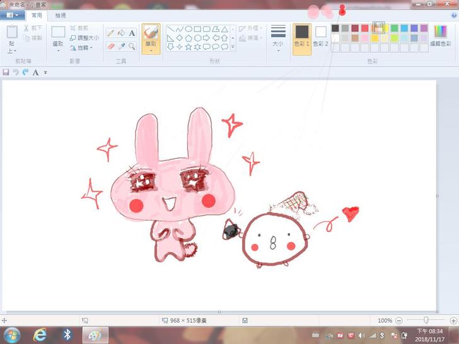Activate Color 2 (色彩 2) background selector

(321, 35)
